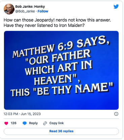
Task: Read 36 replies on the tweet
Action: 61,131
